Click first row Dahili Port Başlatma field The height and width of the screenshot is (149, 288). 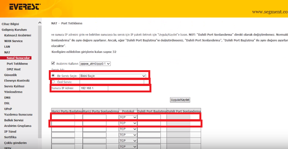point(149,117)
